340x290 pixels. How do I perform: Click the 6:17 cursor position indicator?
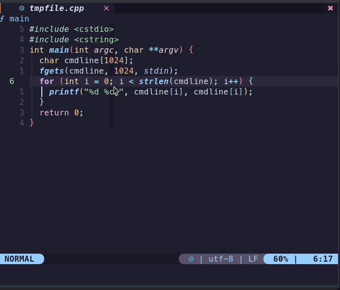point(323,259)
